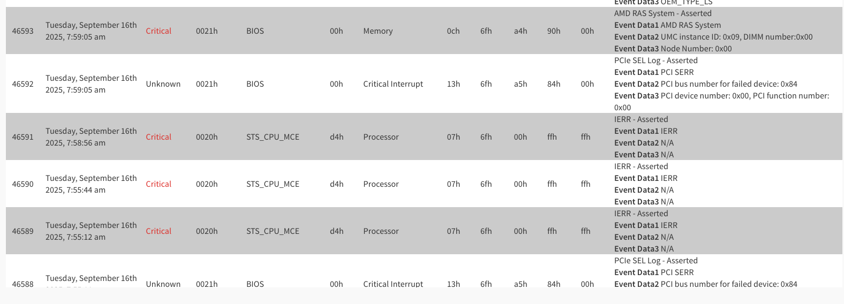Select event ID 46590 cell
This screenshot has width=844, height=304.
22,184
